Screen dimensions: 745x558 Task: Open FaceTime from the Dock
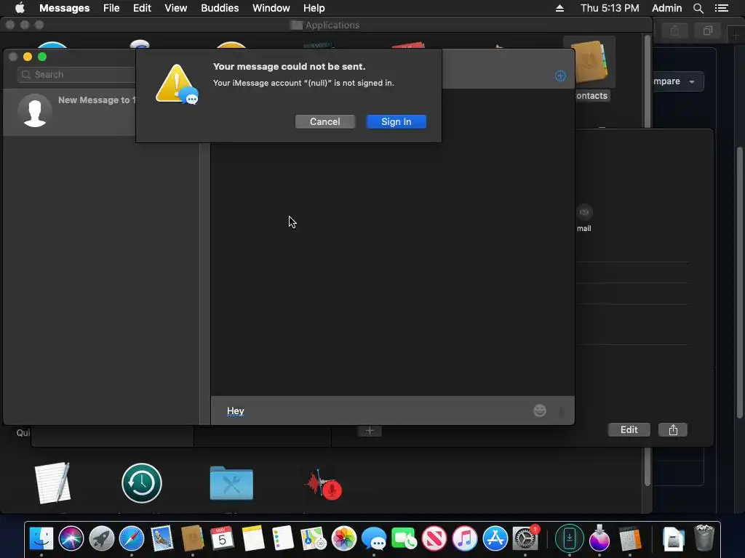(x=404, y=538)
